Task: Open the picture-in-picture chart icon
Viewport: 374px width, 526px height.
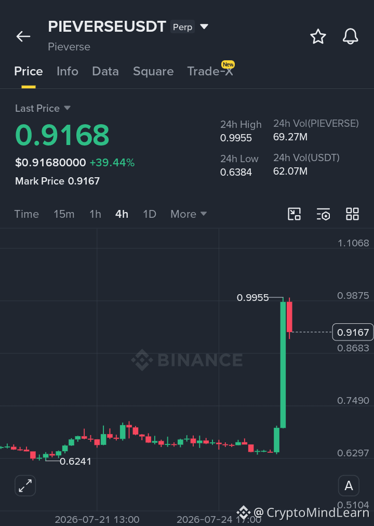Action: 294,214
